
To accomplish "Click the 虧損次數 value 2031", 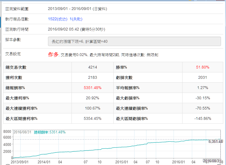I will pyautogui.click(x=202, y=78).
